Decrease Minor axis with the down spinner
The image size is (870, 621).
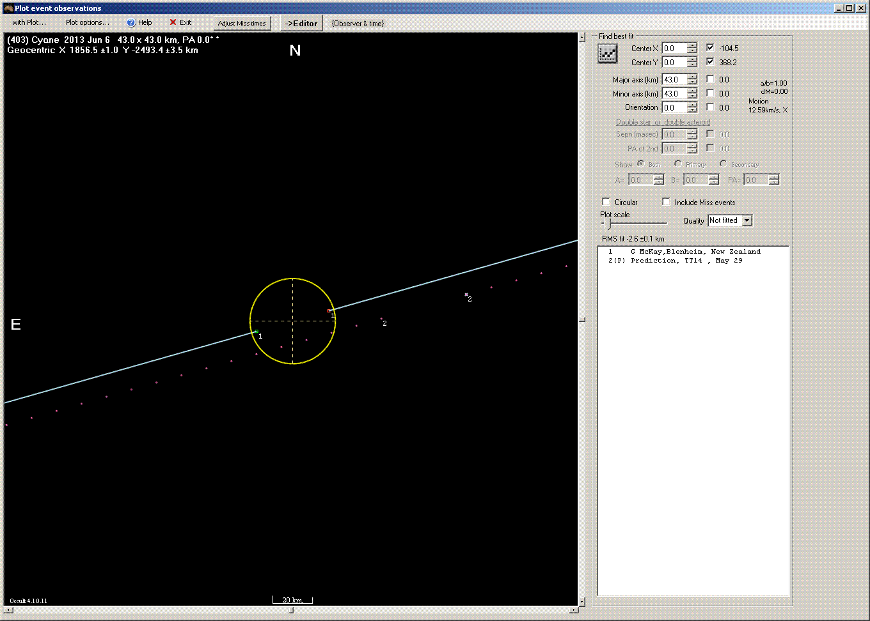tap(692, 96)
